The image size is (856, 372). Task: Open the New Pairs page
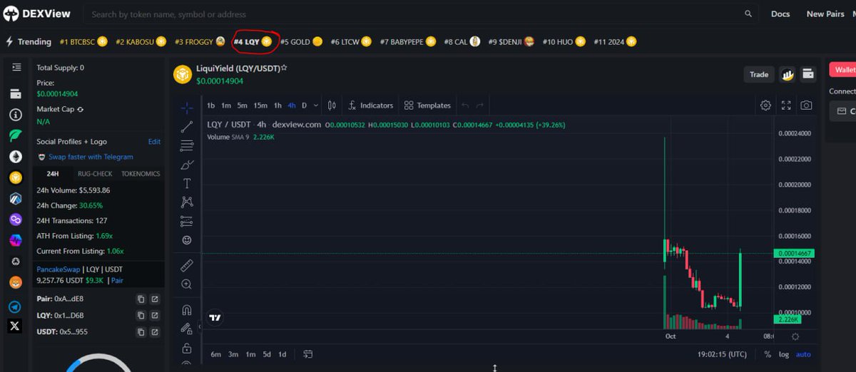(x=825, y=14)
